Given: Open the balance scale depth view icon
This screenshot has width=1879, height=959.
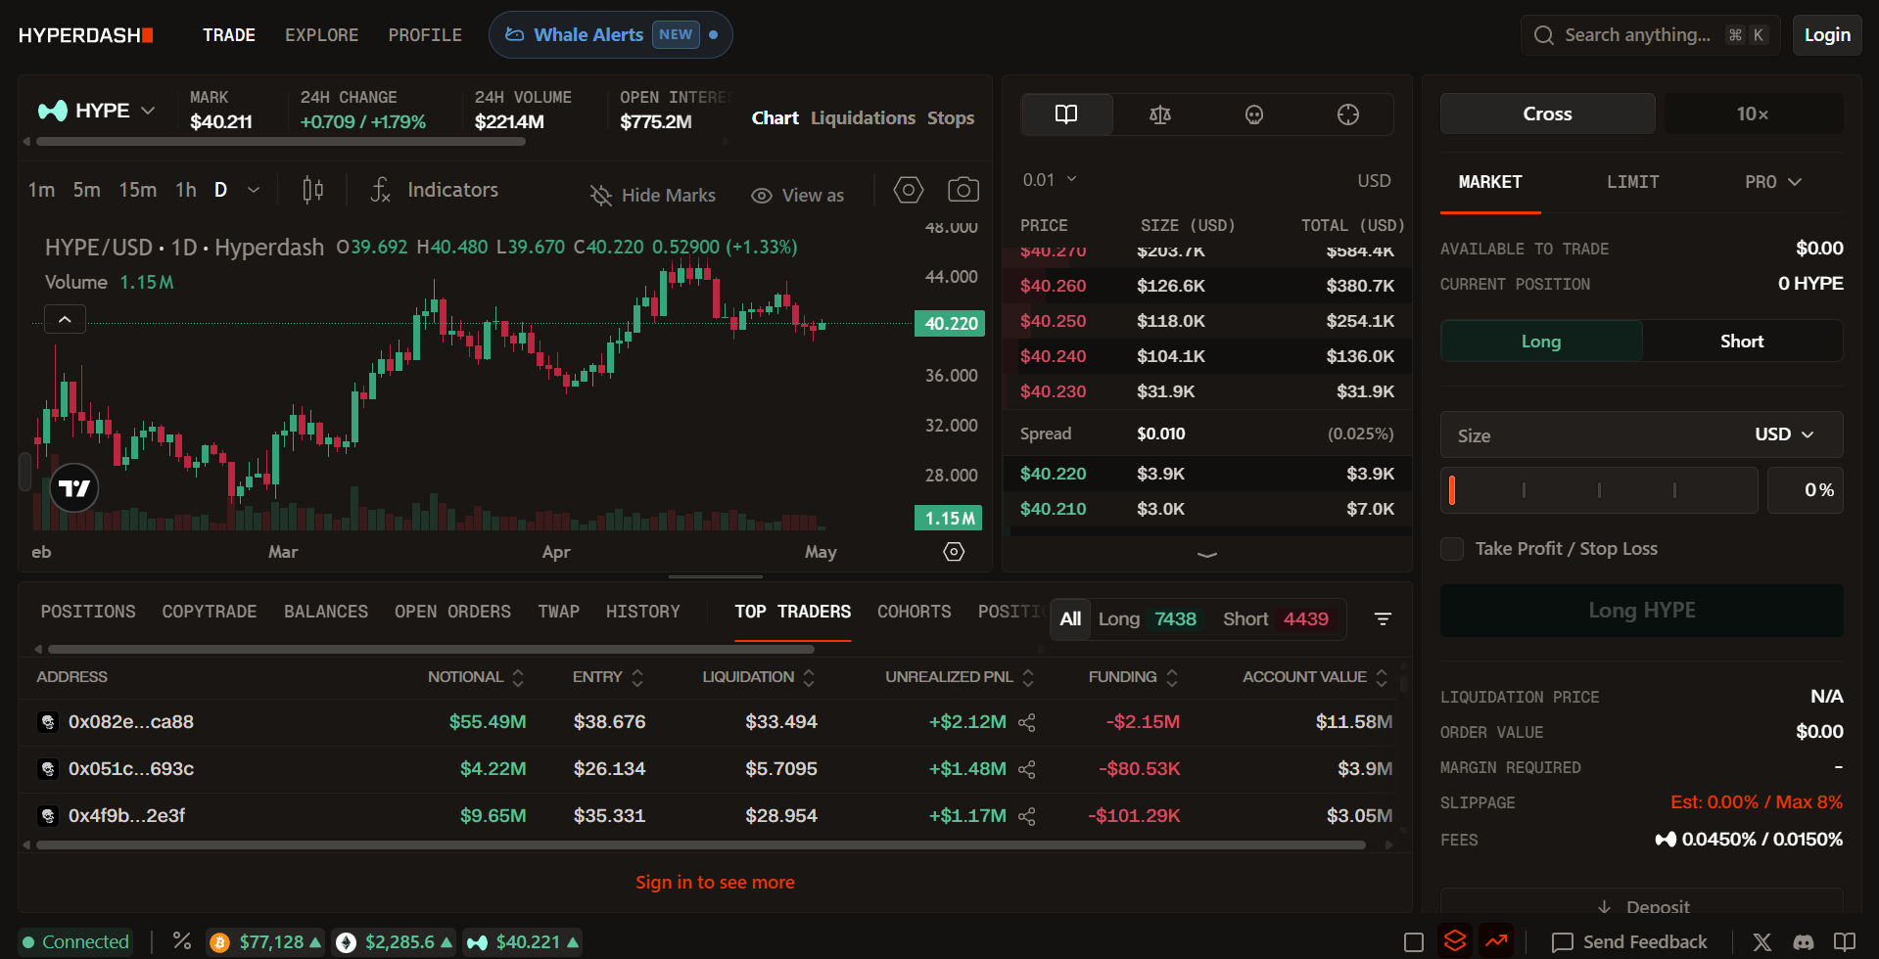Looking at the screenshot, I should [1160, 114].
